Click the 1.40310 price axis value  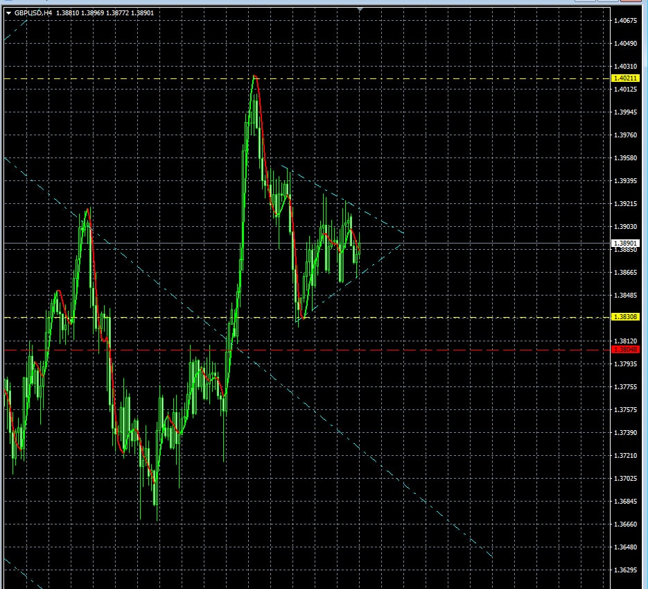625,66
